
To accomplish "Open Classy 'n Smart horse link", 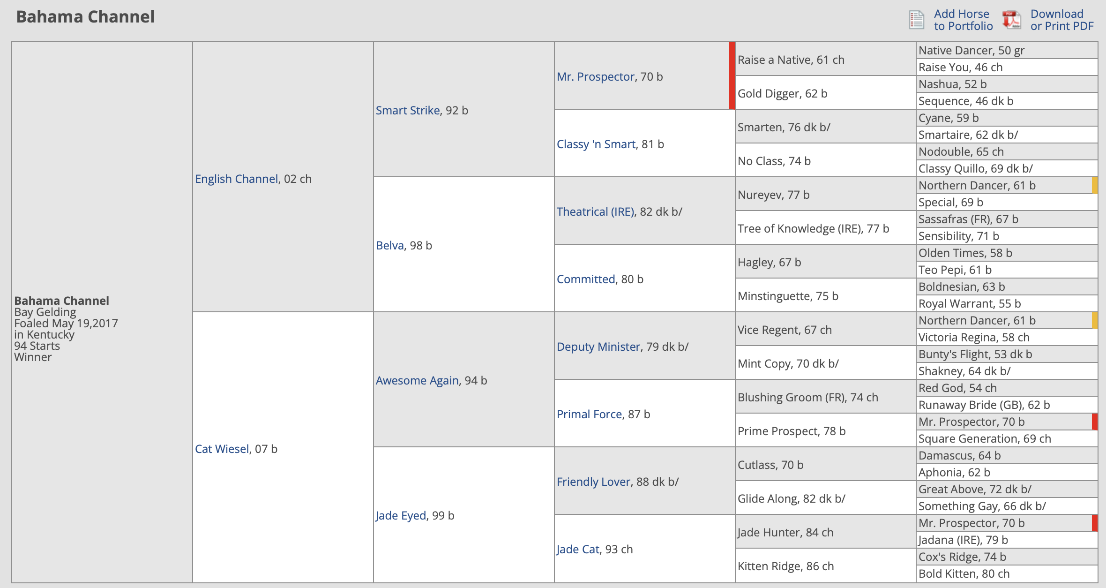I will point(596,144).
